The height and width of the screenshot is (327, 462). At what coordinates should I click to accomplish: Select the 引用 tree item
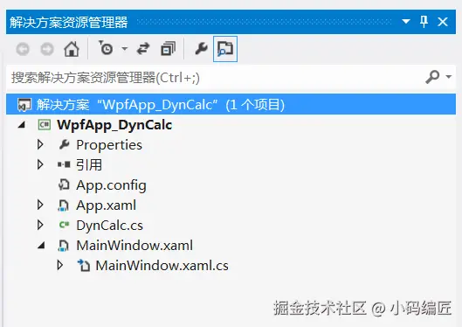pos(89,165)
